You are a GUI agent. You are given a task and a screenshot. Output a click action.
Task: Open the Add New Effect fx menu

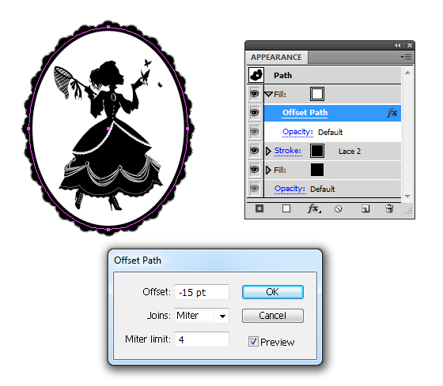pyautogui.click(x=314, y=209)
